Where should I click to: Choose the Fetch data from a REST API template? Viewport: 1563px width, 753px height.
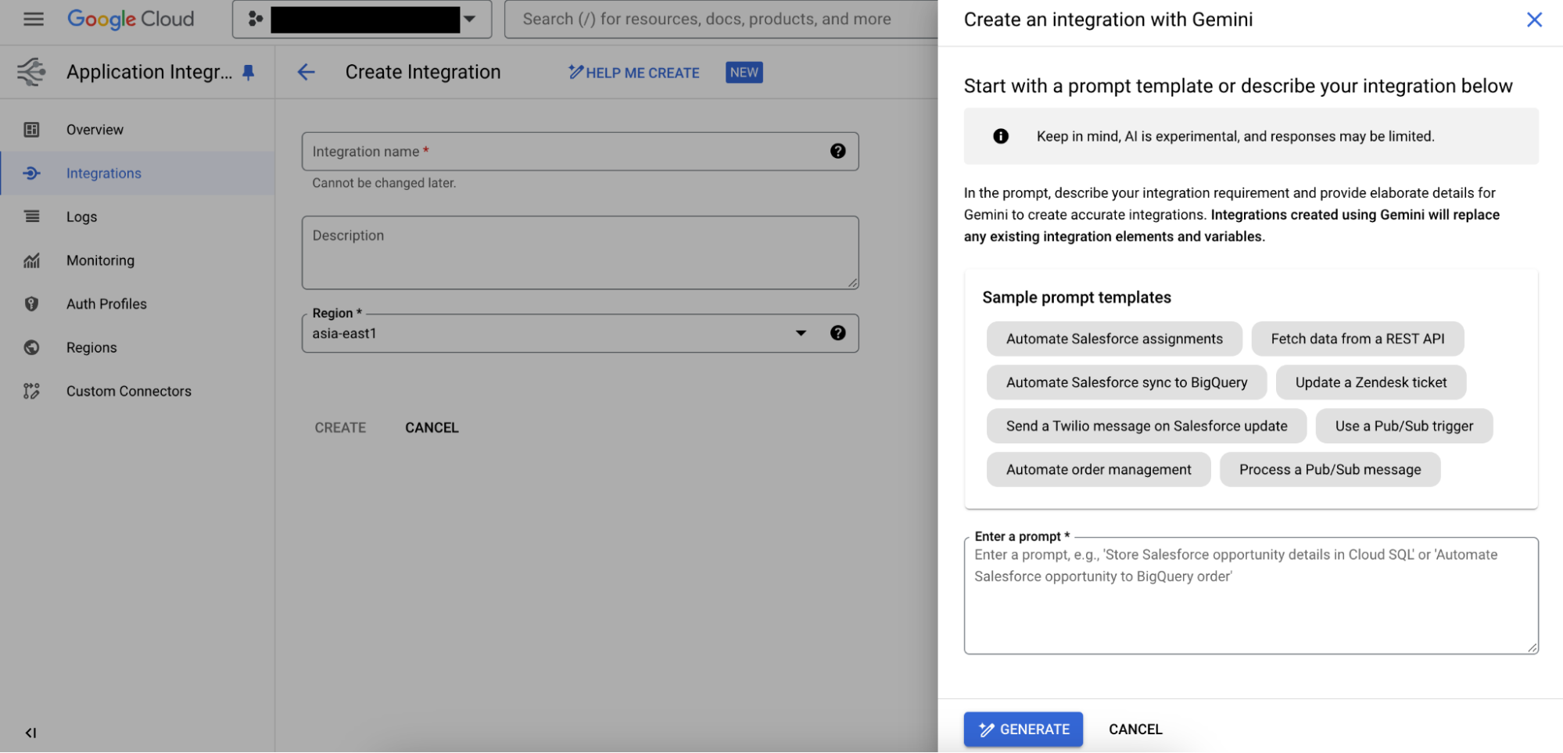(x=1357, y=339)
